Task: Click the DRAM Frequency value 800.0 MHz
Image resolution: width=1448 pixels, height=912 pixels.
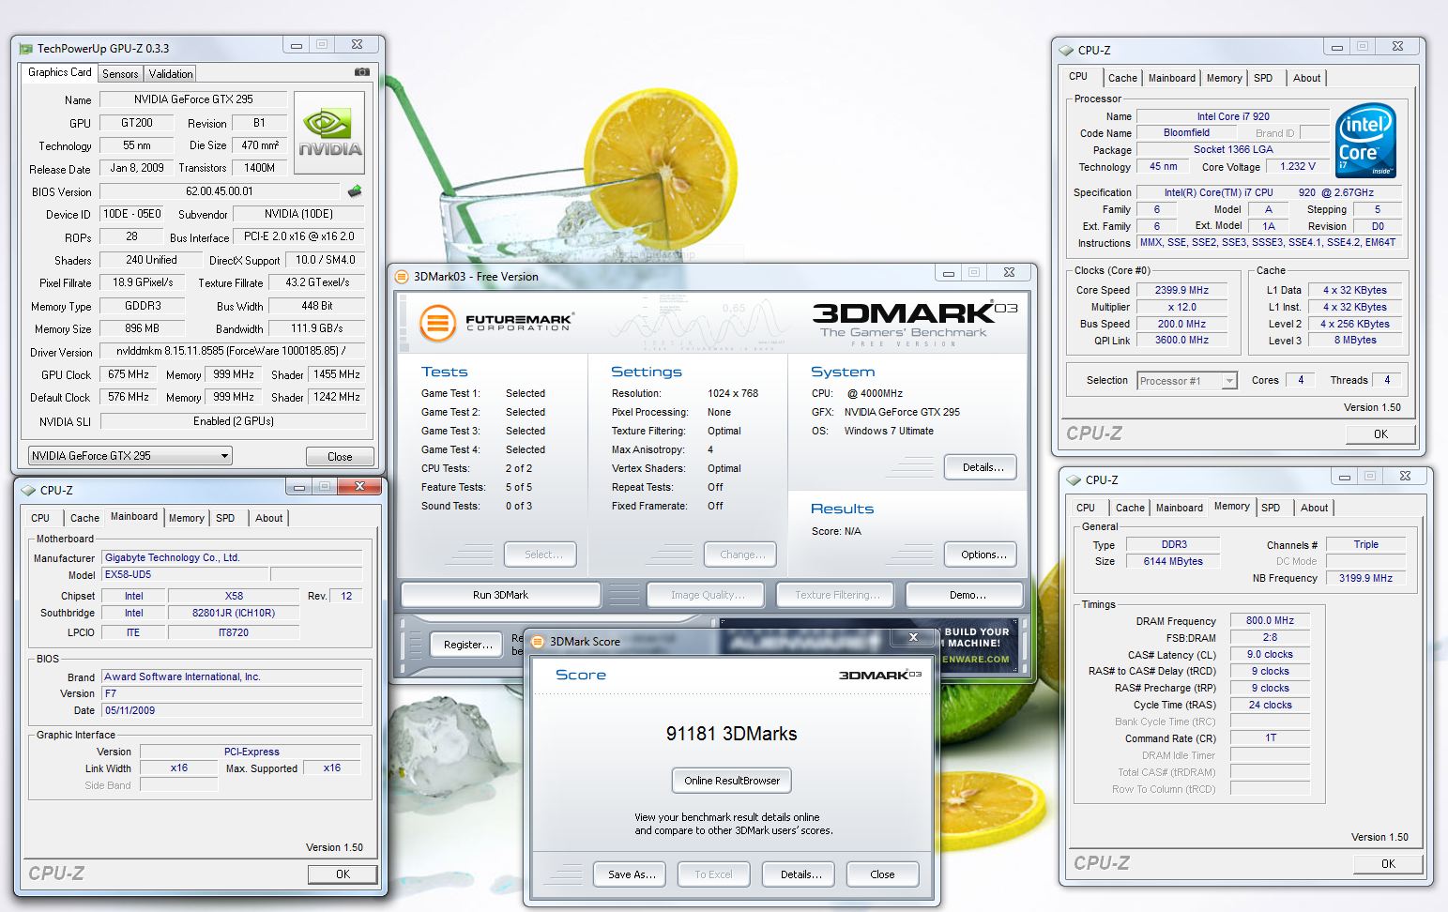Action: click(1270, 620)
